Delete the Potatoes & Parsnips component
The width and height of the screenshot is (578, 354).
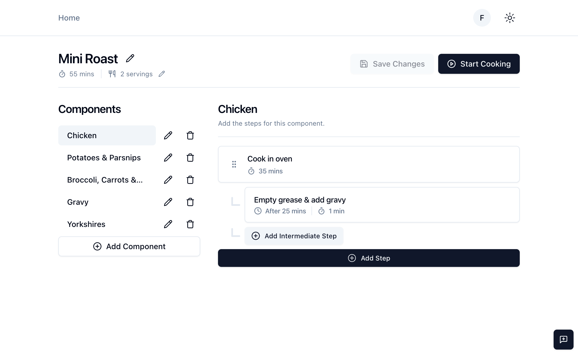pos(190,158)
